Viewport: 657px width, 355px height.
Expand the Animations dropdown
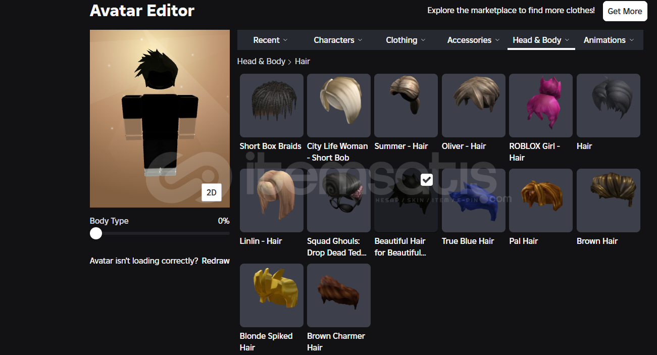pyautogui.click(x=609, y=40)
